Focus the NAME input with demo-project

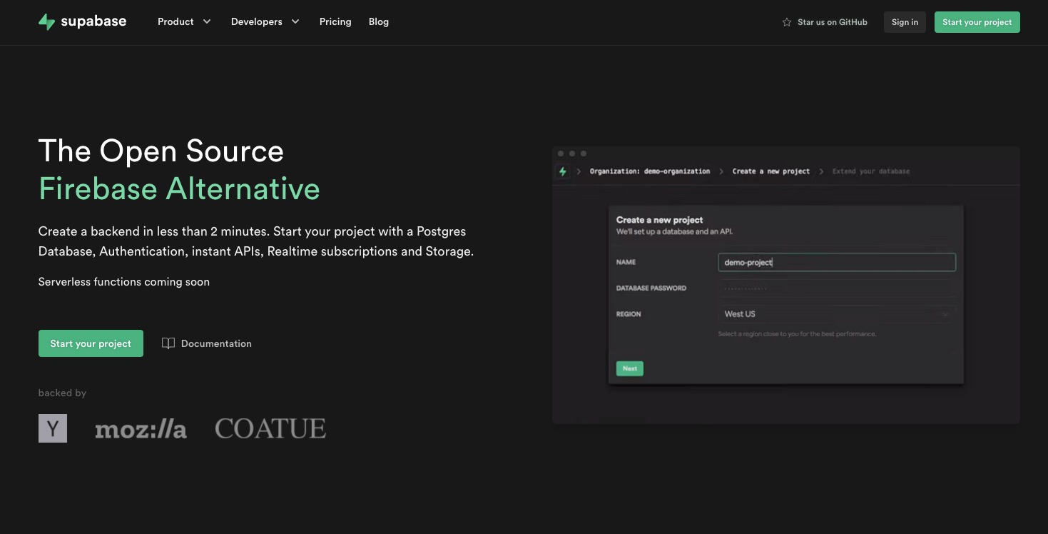click(x=836, y=262)
